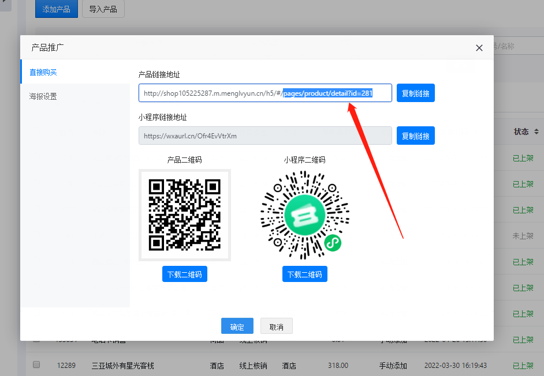Cancel with the 取消 button
Image resolution: width=544 pixels, height=376 pixels.
click(x=277, y=326)
